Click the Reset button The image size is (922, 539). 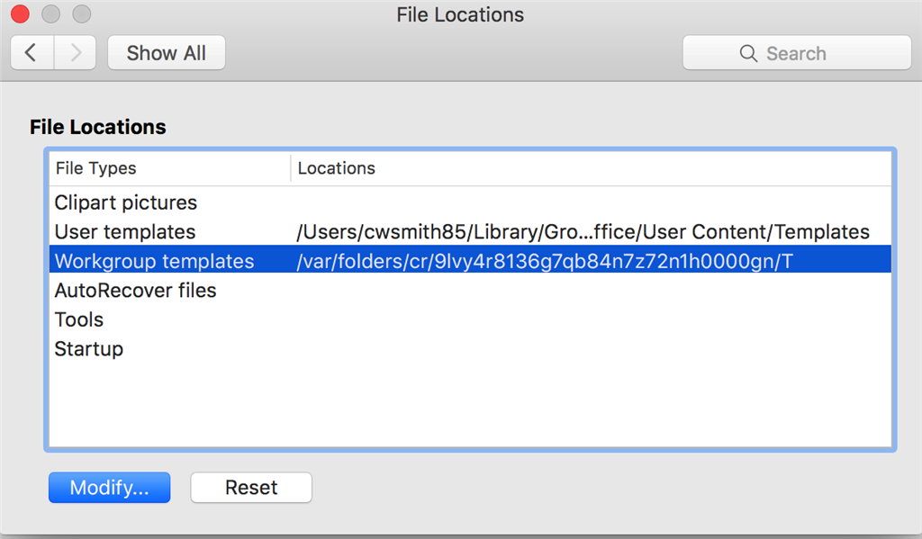[251, 488]
